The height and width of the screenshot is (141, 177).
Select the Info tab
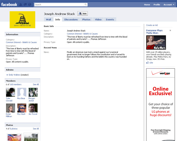tap(57, 19)
